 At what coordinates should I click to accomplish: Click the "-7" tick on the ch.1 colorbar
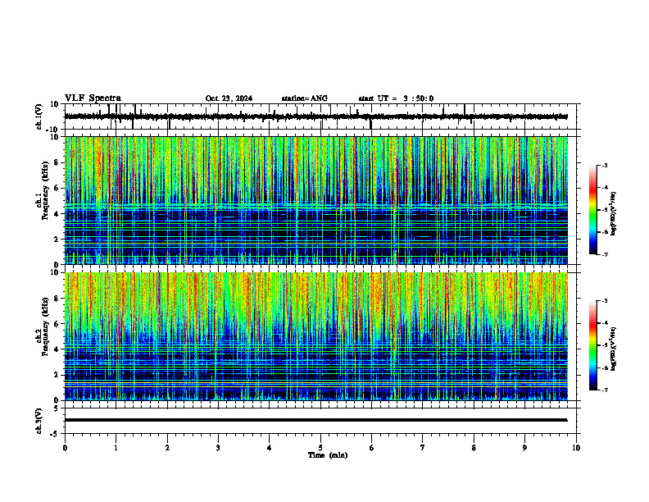[604, 254]
